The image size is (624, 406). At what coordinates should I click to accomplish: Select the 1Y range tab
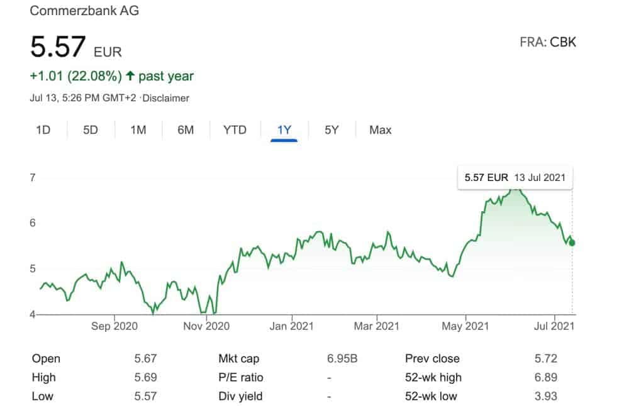click(284, 130)
